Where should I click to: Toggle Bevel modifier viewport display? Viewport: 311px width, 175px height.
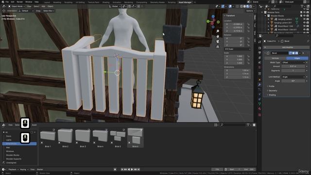294,53
